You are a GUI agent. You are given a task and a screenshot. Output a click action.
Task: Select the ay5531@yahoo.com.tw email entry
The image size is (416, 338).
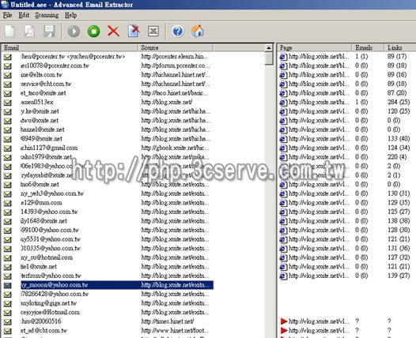coord(51,239)
